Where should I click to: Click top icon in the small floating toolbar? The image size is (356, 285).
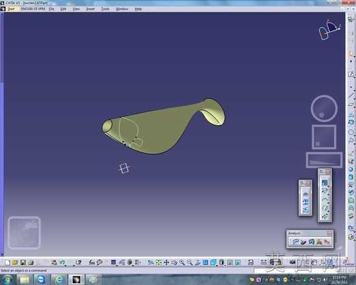pos(306,194)
